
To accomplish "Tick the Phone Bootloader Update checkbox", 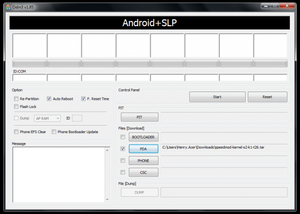I will pyautogui.click(x=54, y=132).
